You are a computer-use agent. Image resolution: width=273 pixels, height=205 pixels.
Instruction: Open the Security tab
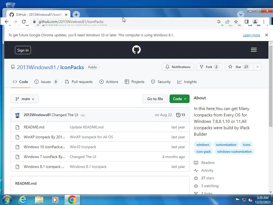pos(161,82)
